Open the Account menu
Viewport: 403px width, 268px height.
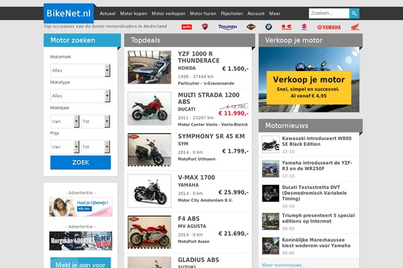coord(256,13)
